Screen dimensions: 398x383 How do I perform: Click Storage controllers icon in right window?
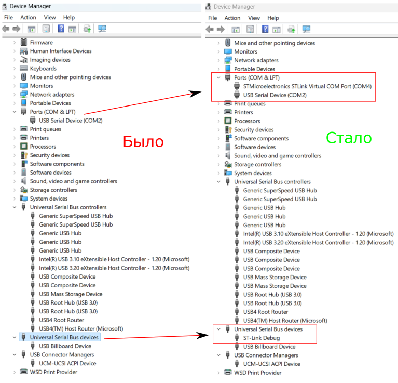(228, 164)
